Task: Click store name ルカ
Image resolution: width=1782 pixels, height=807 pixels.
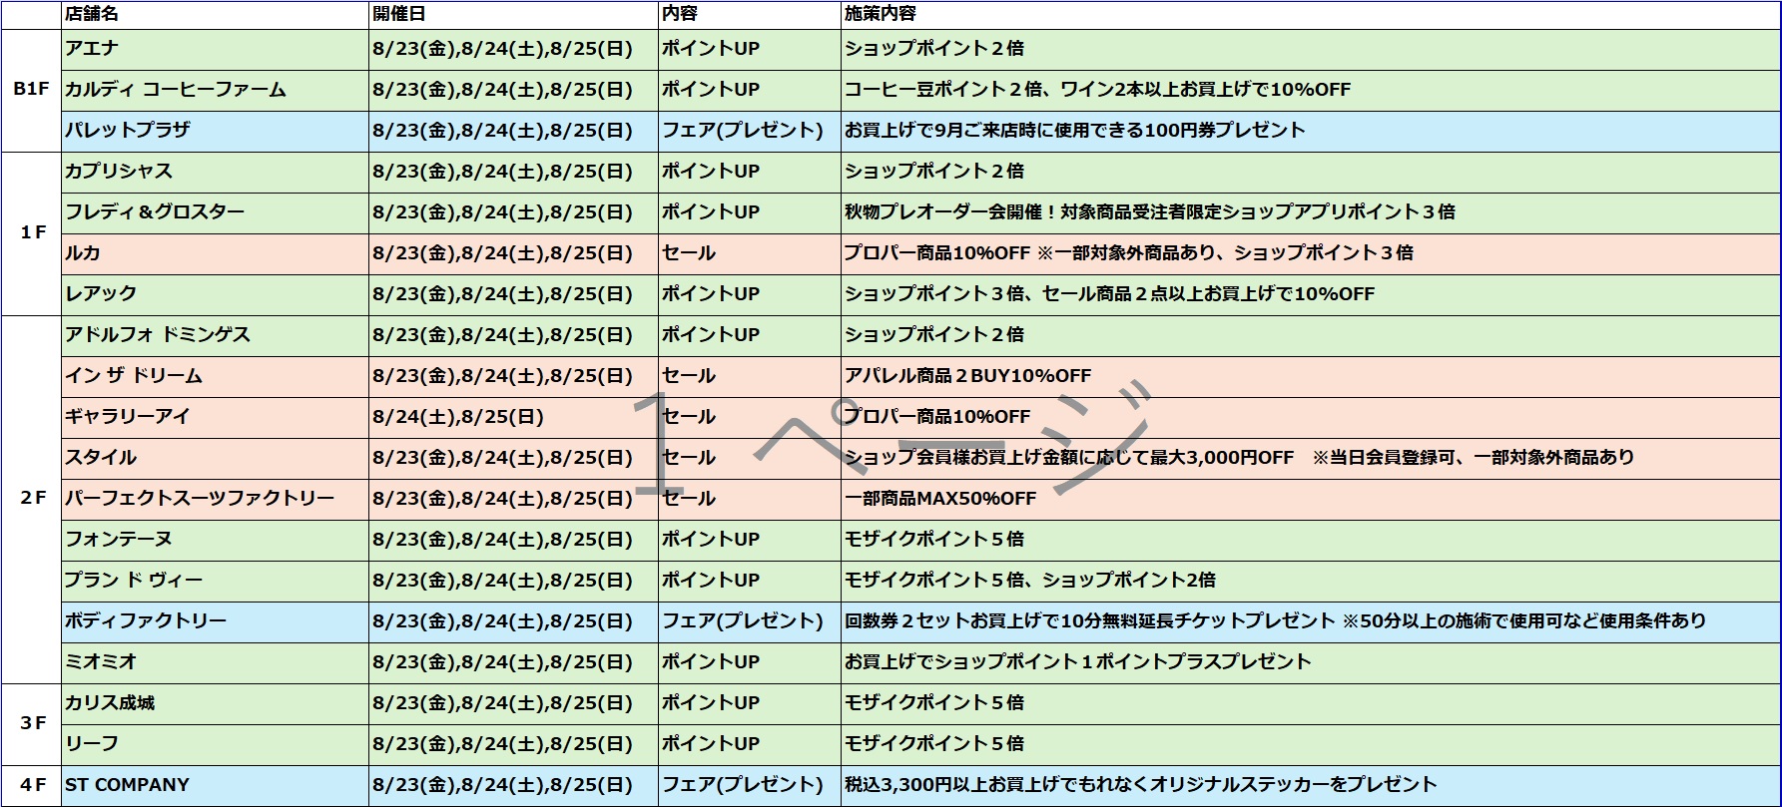Action: pyautogui.click(x=83, y=253)
